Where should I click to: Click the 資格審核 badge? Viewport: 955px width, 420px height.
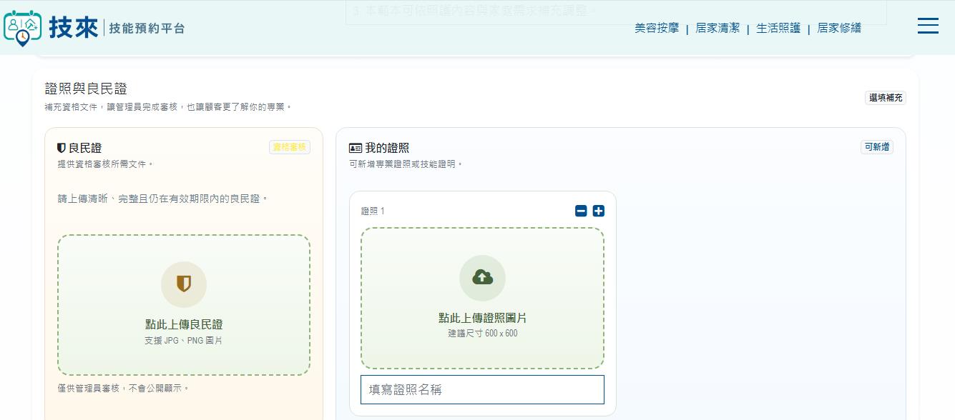(290, 147)
